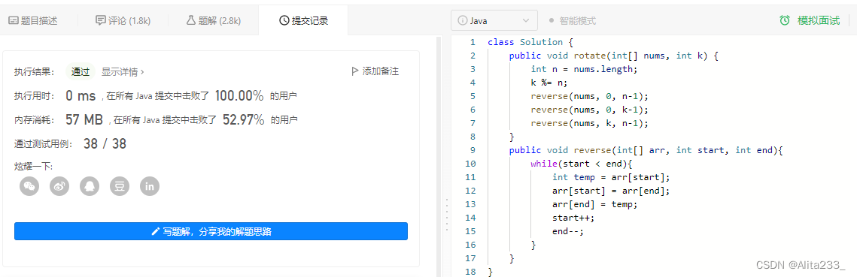The height and width of the screenshot is (277, 857).
Task: Start 模拟面试 mock interview
Action: 818,21
